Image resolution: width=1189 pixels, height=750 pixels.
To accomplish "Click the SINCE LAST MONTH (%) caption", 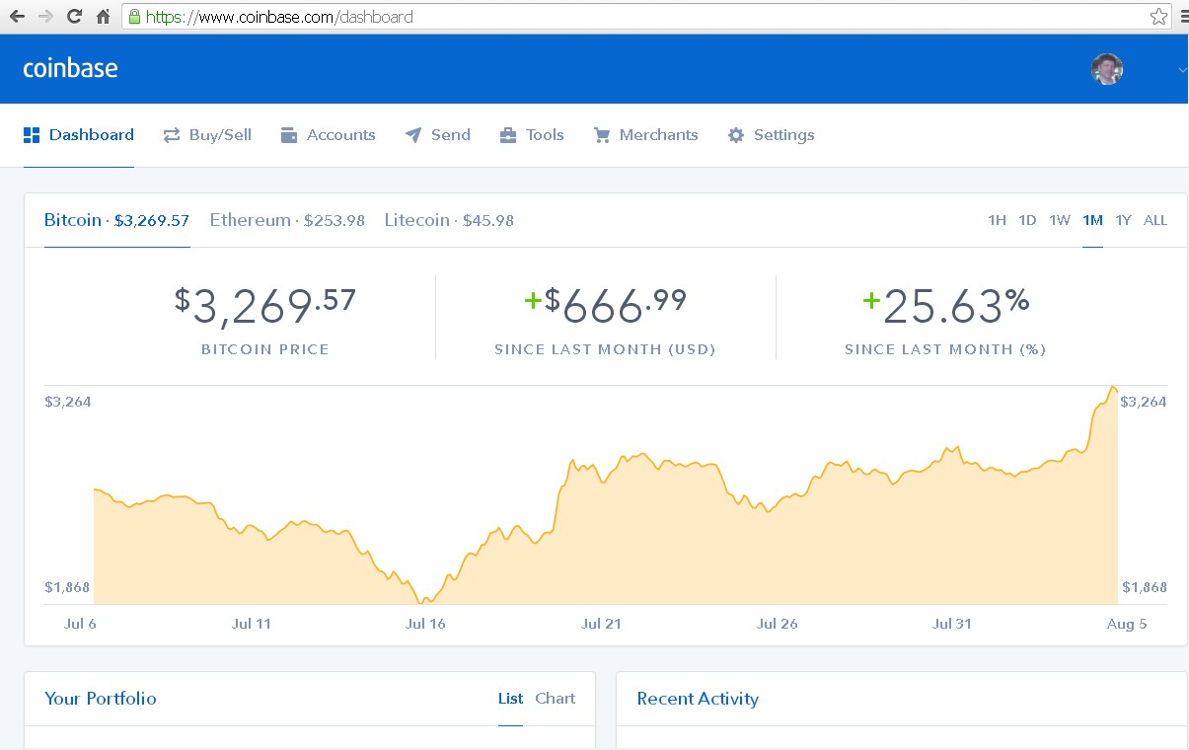I will (x=945, y=349).
